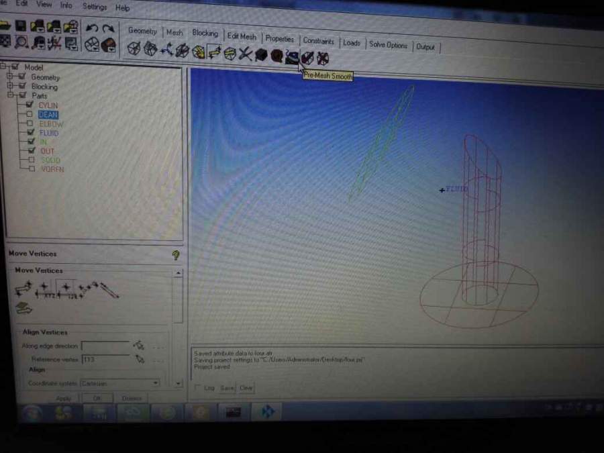604x453 pixels.
Task: Switch to solid shaded display icon
Action: pyautogui.click(x=109, y=45)
